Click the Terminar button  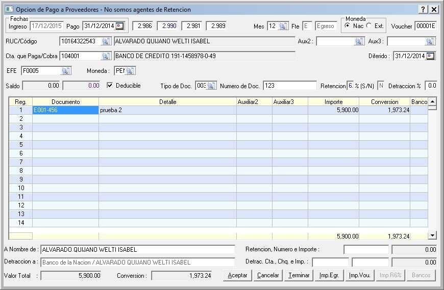pyautogui.click(x=299, y=275)
